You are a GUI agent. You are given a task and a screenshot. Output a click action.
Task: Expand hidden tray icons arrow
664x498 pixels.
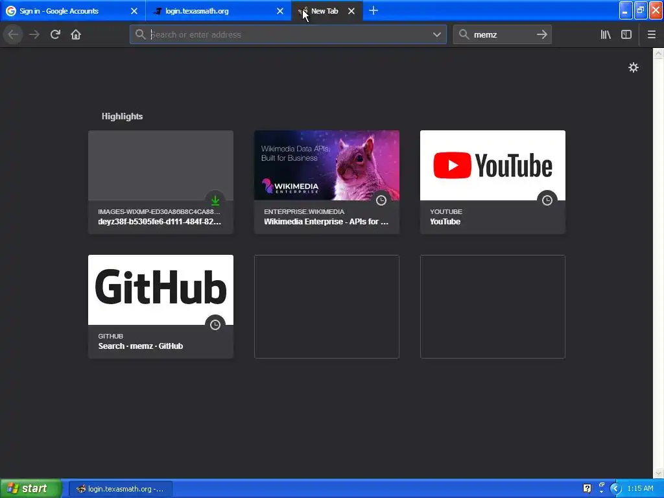click(x=615, y=488)
